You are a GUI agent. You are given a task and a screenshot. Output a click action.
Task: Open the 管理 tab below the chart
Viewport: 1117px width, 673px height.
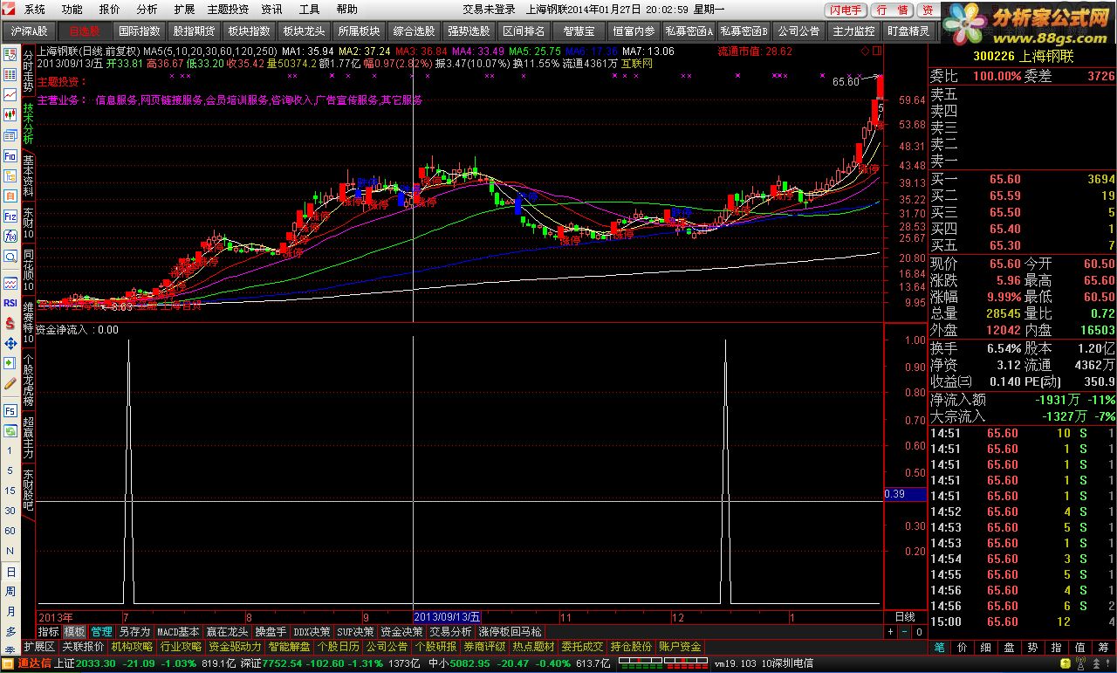click(x=101, y=631)
